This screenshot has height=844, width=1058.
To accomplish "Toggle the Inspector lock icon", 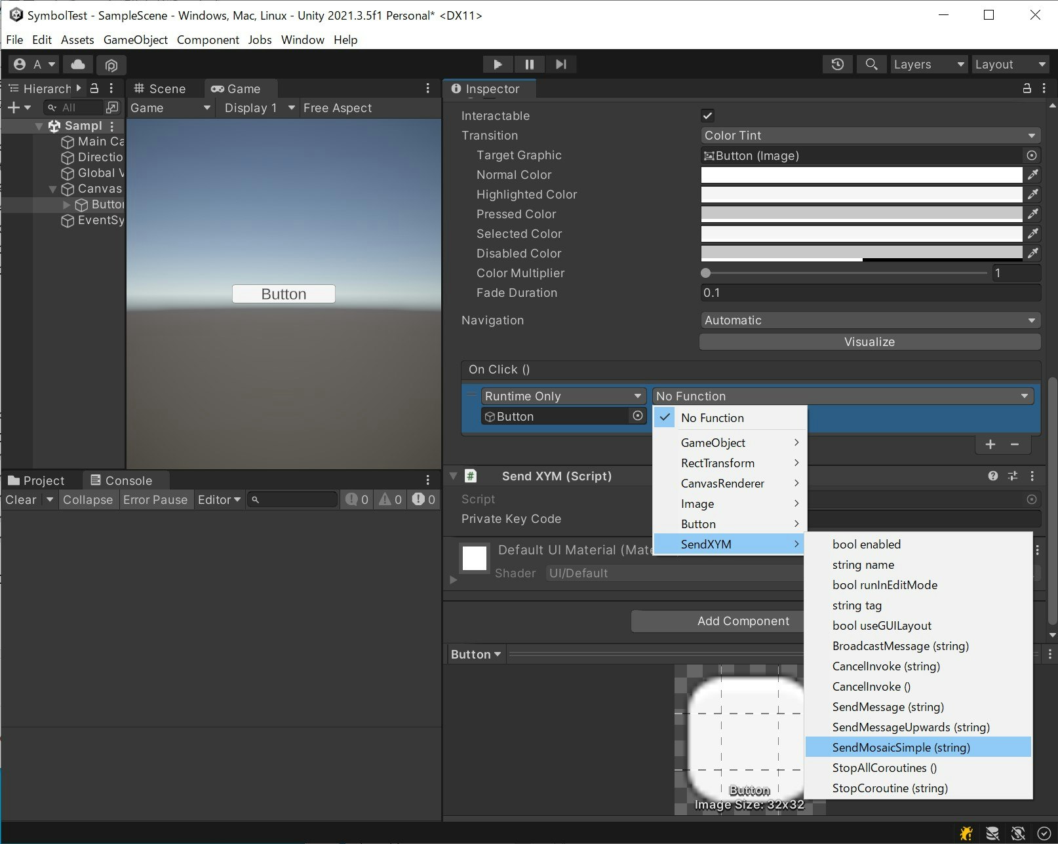I will tap(1027, 88).
